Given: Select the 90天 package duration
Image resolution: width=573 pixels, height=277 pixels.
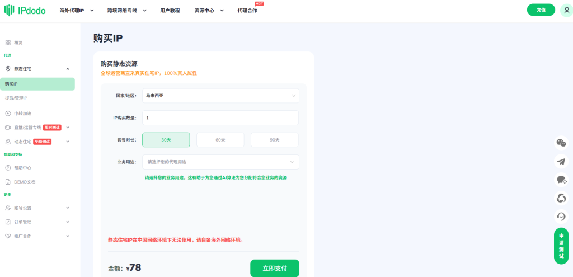Looking at the screenshot, I should tap(274, 140).
